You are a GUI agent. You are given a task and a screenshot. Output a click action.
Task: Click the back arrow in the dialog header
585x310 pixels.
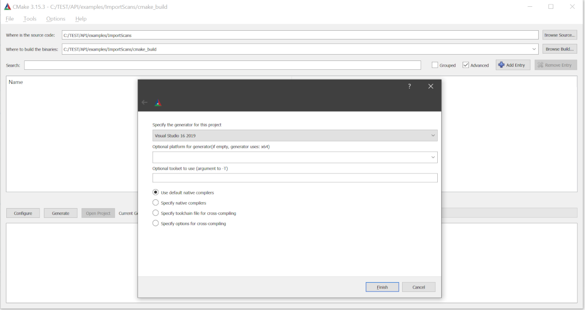pos(144,102)
